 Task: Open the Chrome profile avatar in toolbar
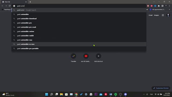(x=166, y=6)
